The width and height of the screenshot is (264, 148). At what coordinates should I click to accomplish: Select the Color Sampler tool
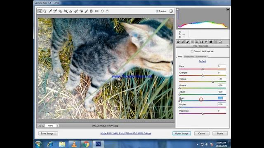(55, 11)
